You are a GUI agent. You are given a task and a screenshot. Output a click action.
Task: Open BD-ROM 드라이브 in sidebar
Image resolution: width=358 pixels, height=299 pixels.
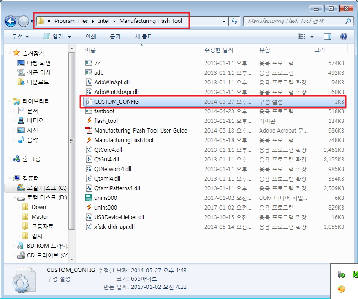point(47,245)
